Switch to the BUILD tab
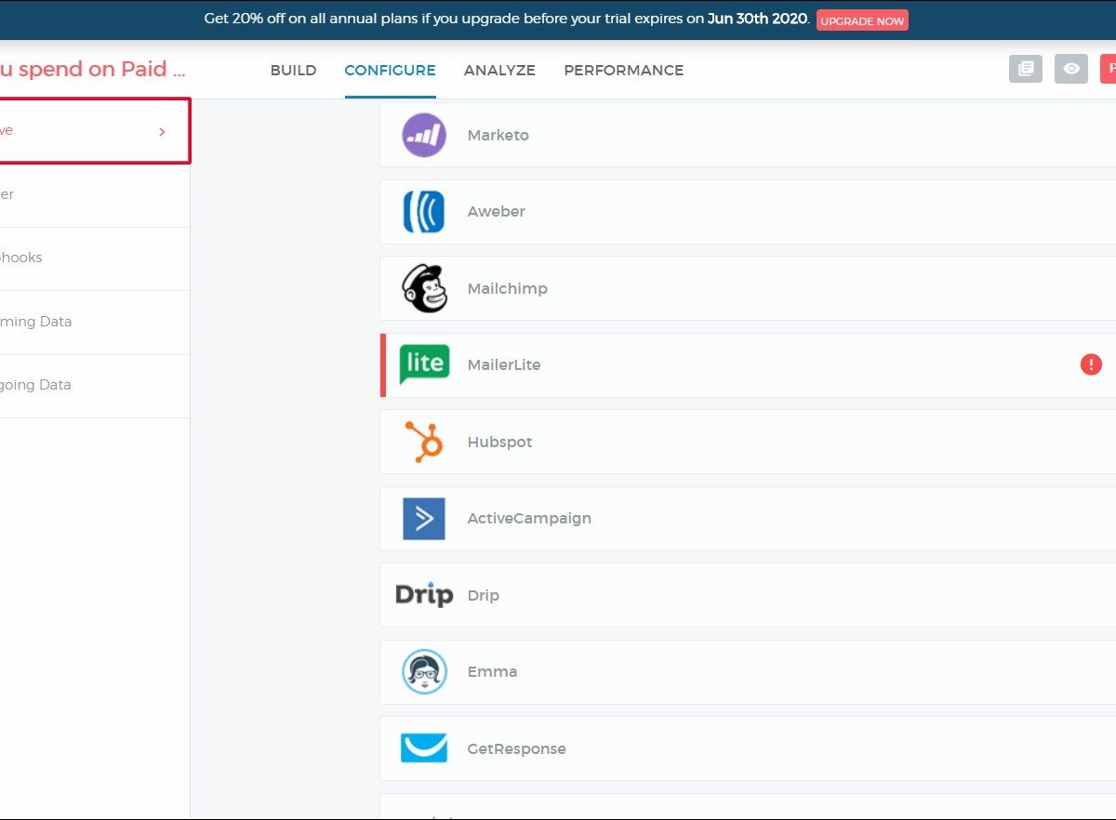Image resolution: width=1116 pixels, height=820 pixels. 293,71
